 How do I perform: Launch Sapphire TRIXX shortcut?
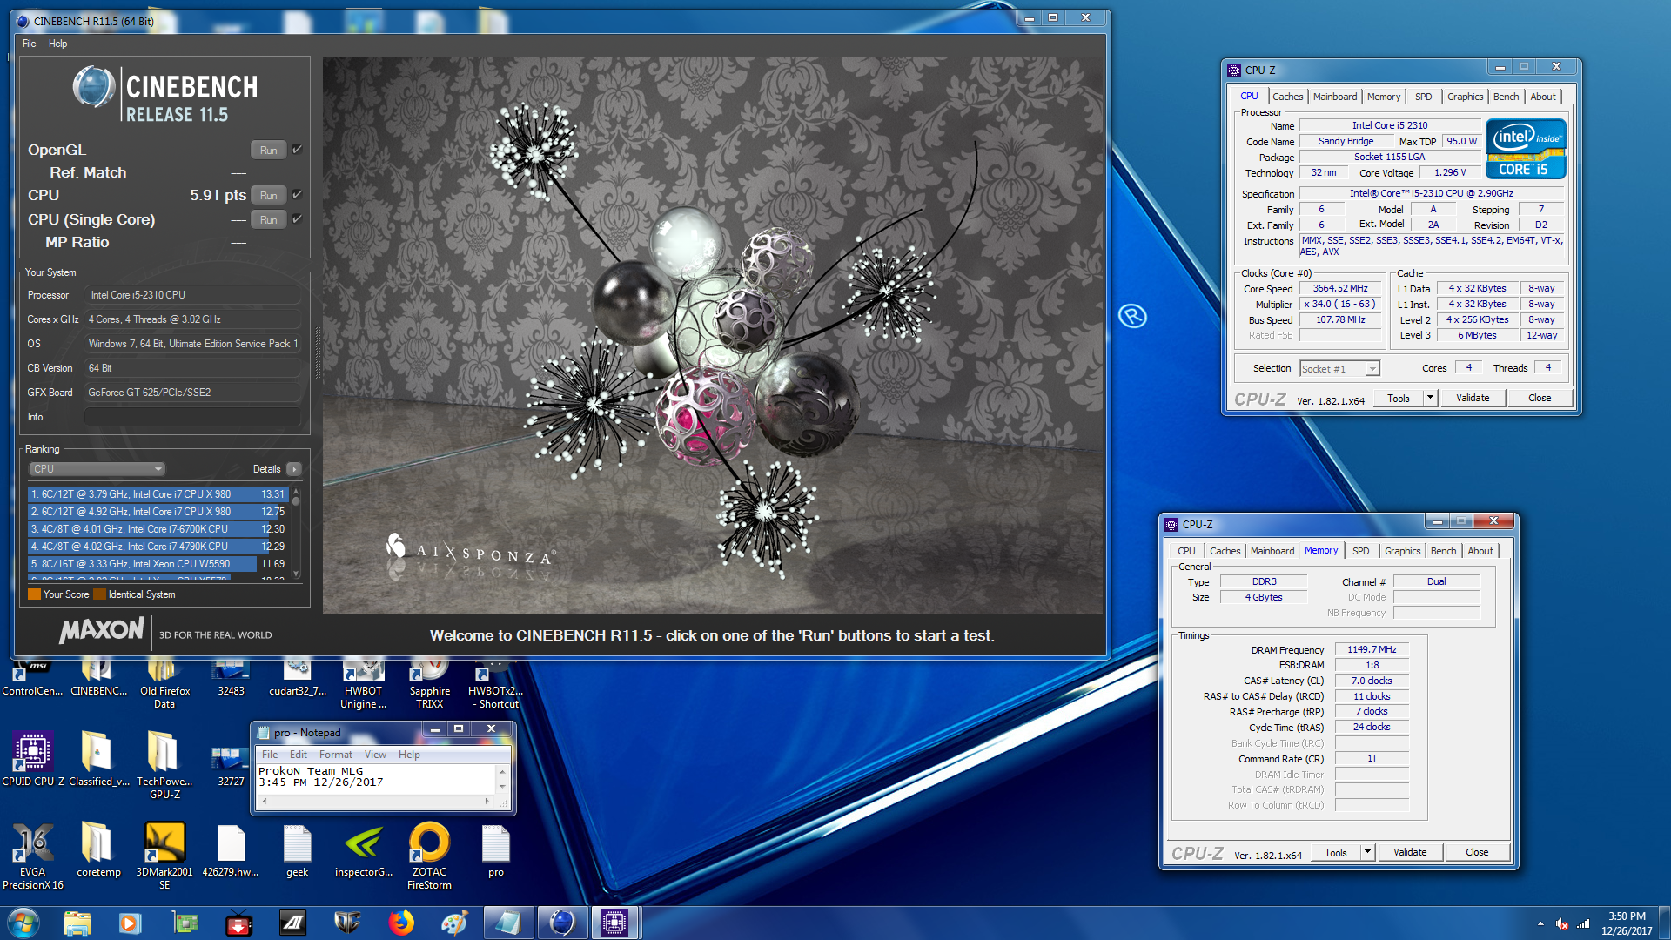tap(429, 683)
